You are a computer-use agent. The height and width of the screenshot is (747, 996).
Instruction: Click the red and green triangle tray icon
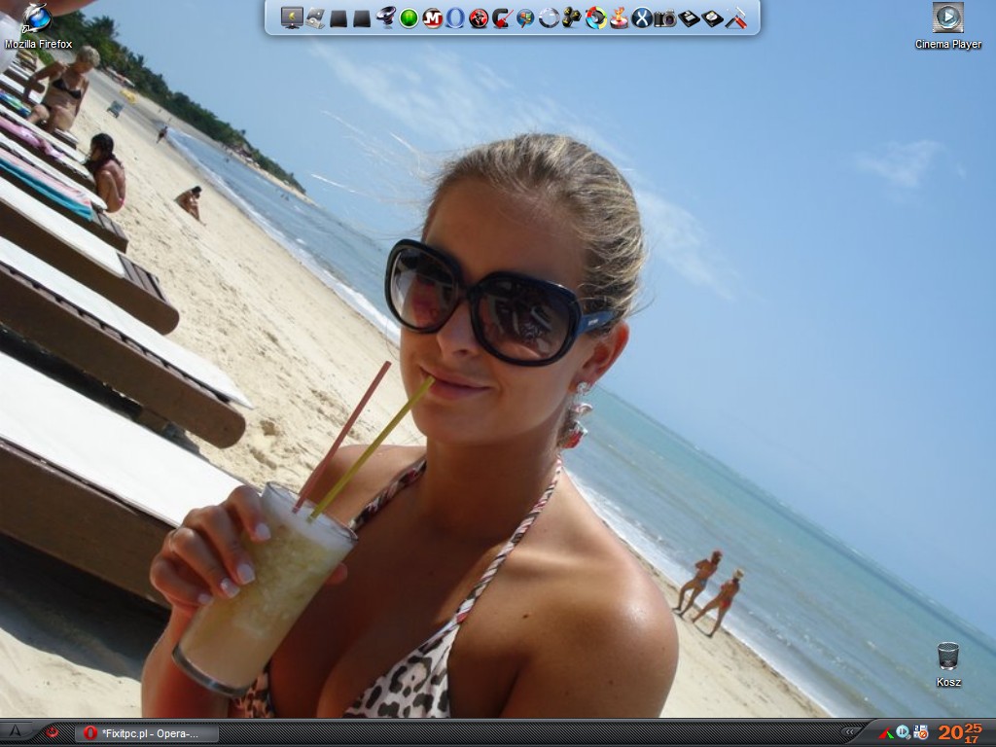[x=886, y=733]
